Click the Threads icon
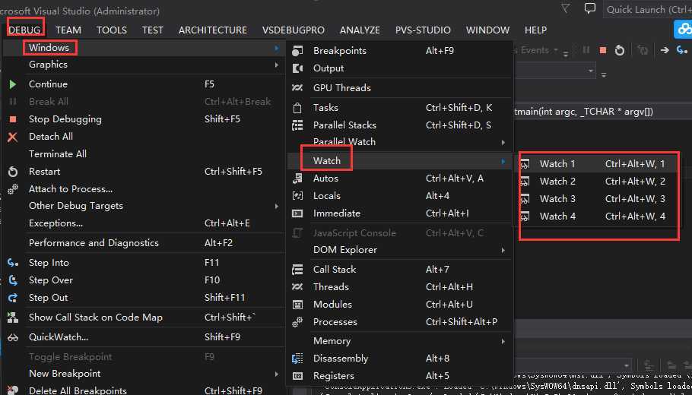This screenshot has height=395, width=692. (x=297, y=287)
